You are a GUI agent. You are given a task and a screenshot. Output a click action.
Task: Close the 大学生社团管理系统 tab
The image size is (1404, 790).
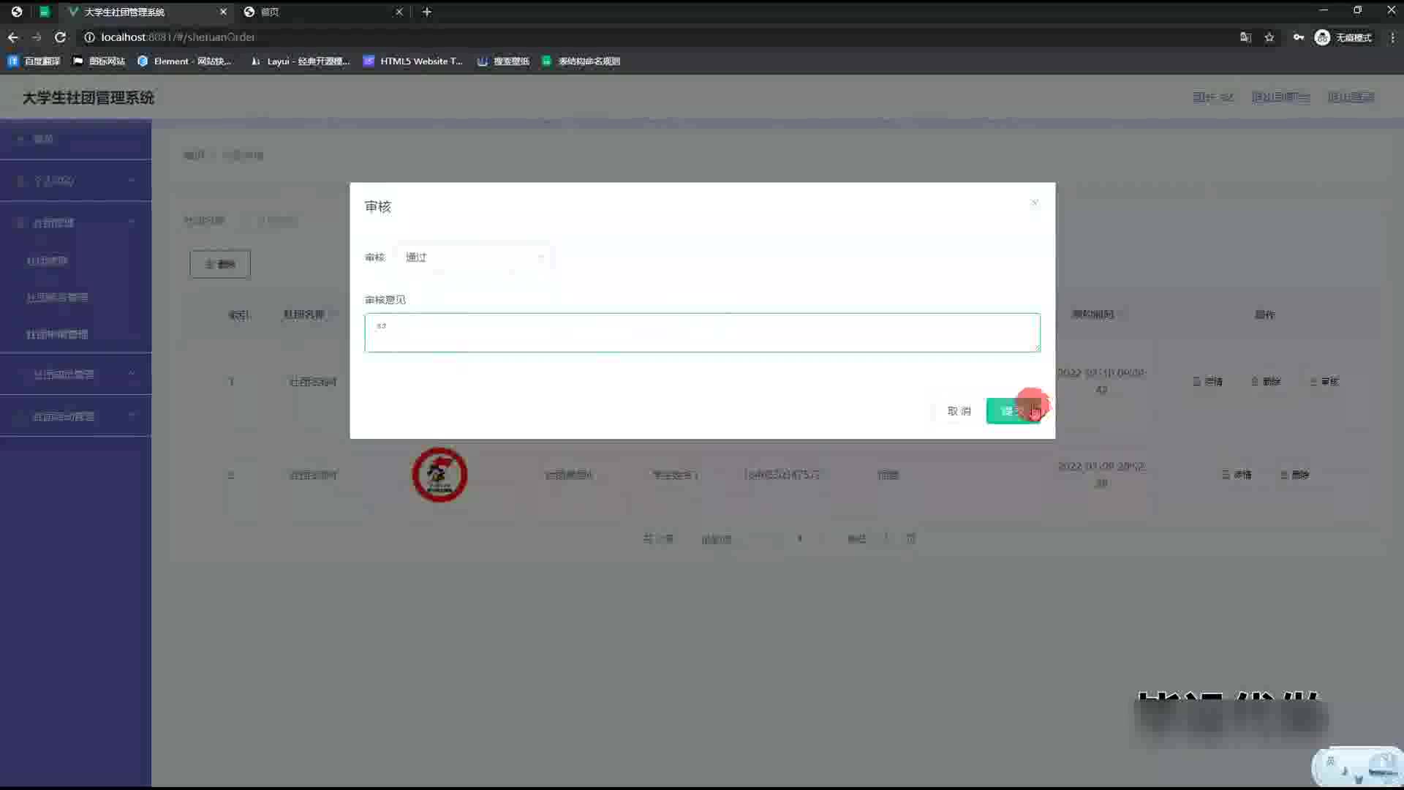[223, 12]
